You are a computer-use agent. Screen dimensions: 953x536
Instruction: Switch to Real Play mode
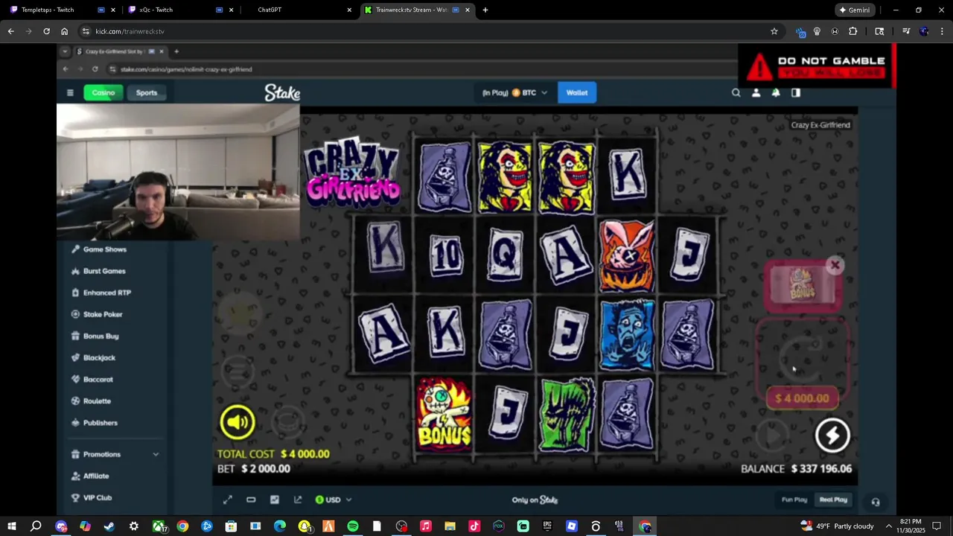pos(833,500)
